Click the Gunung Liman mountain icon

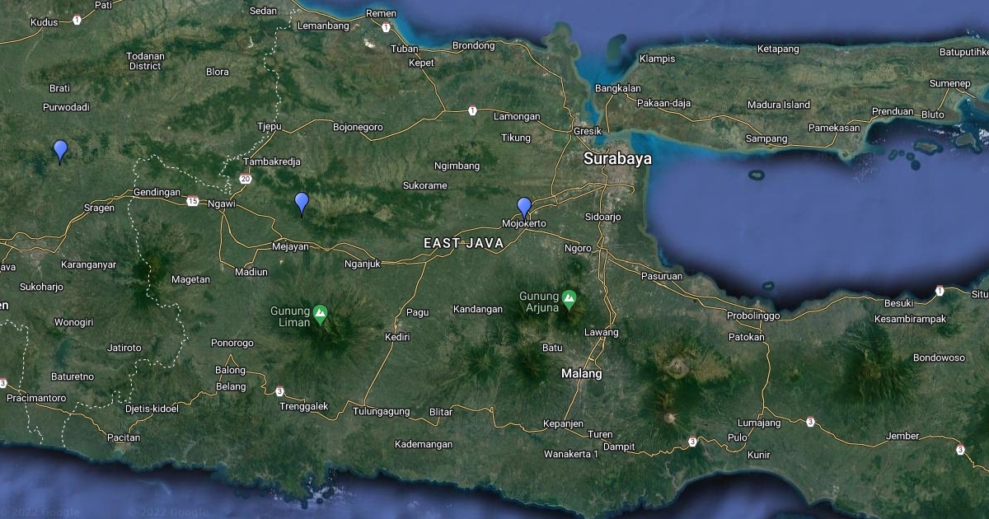tap(321, 311)
